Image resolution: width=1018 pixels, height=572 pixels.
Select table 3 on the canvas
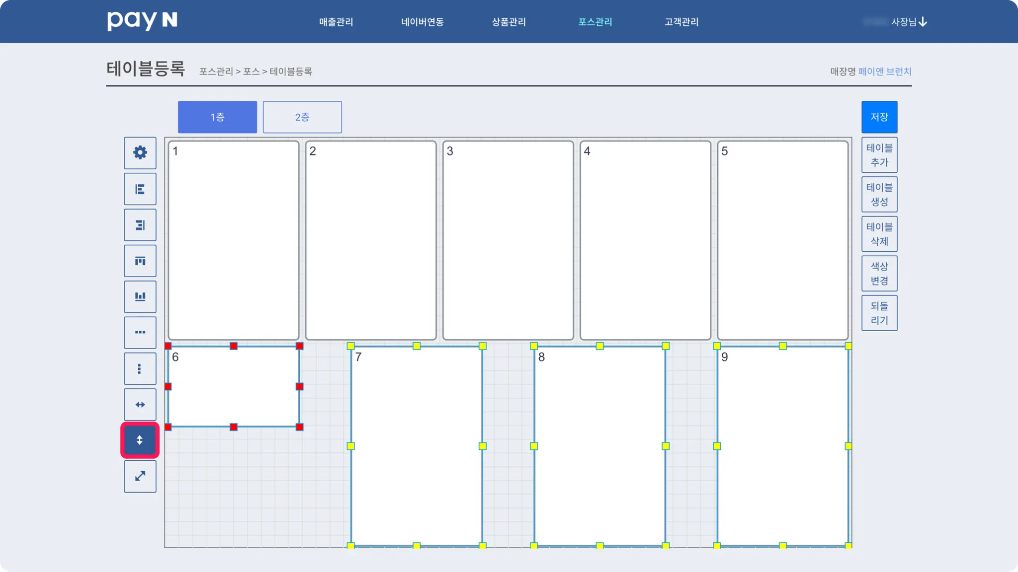[x=508, y=240]
